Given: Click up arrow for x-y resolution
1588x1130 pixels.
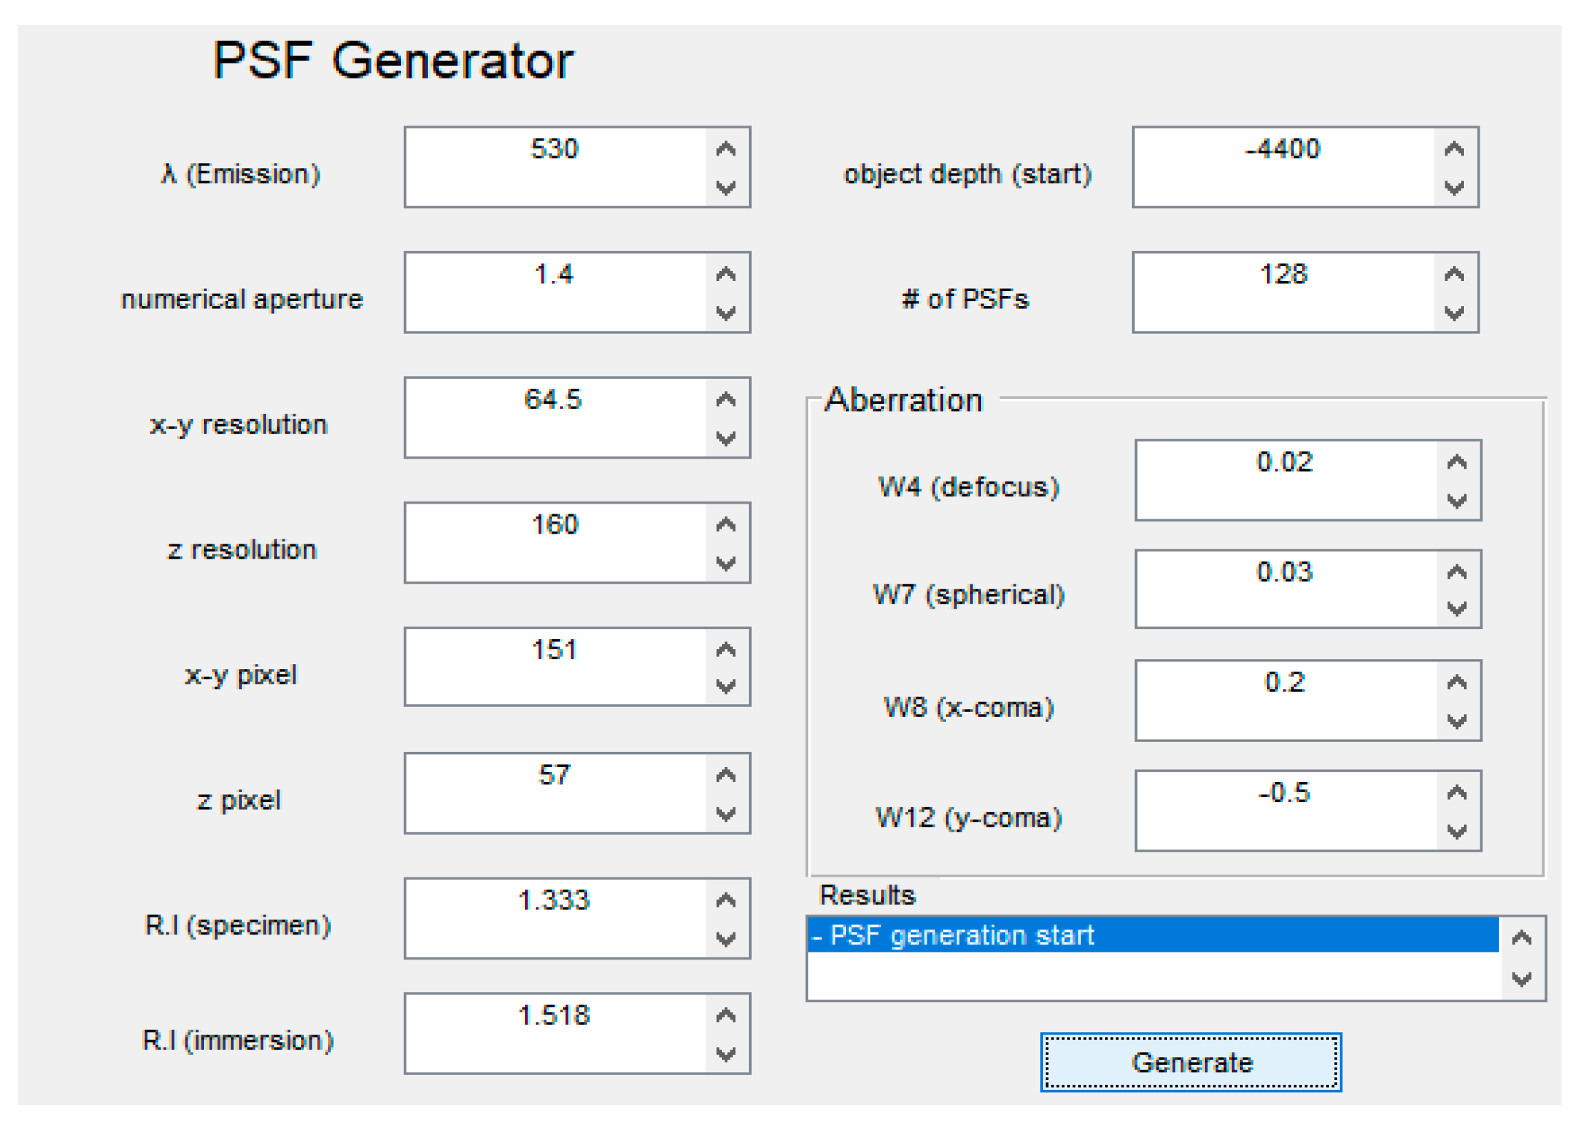Looking at the screenshot, I should pyautogui.click(x=726, y=399).
